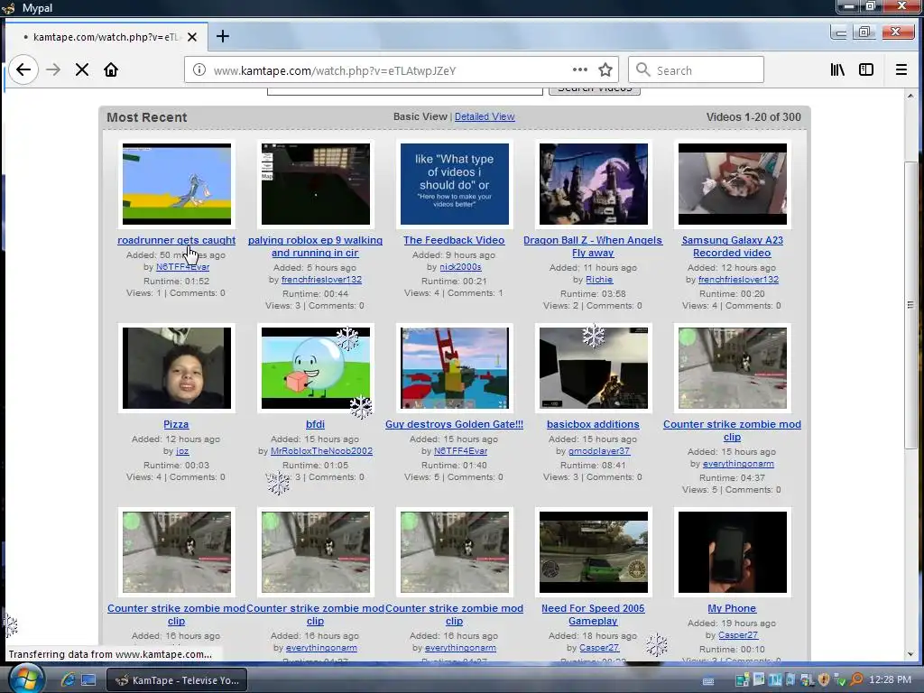Visit user nick2000s profile
Viewport: 924px width, 693px height.
coord(460,267)
